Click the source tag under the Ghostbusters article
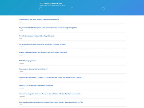Image resolution: width=144 pixels, height=108 pixels. tap(21, 22)
